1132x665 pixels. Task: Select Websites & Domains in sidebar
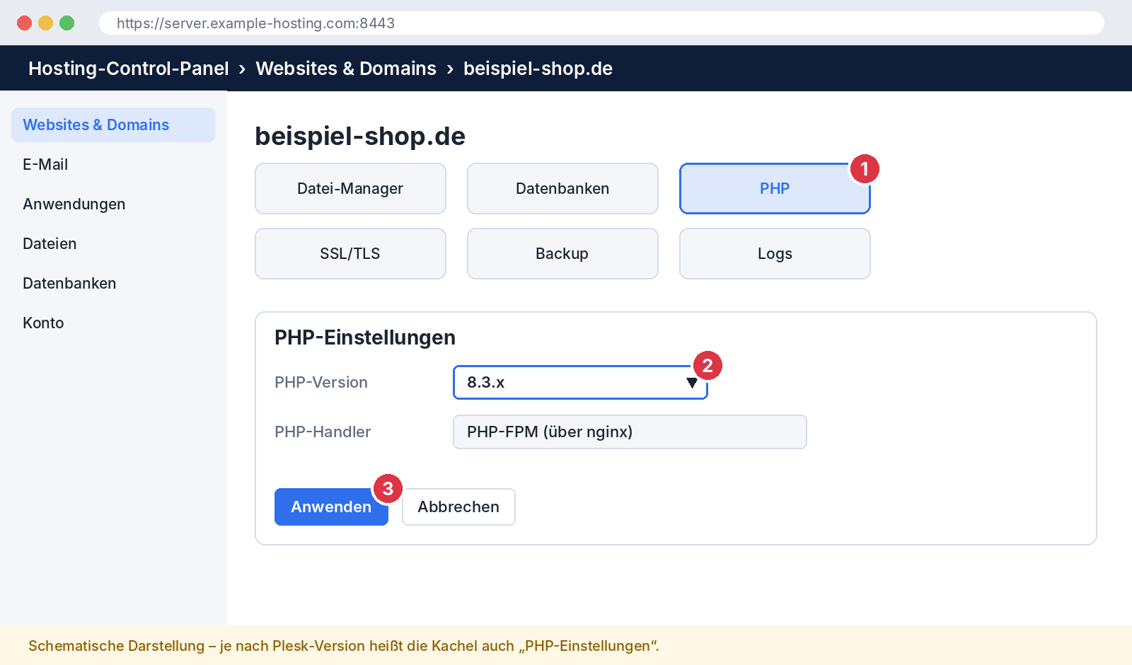(x=113, y=125)
